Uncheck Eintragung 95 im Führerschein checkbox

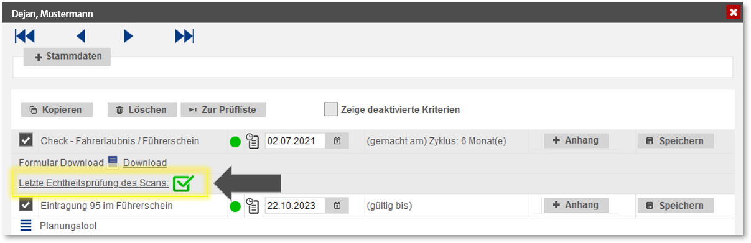pyautogui.click(x=26, y=204)
